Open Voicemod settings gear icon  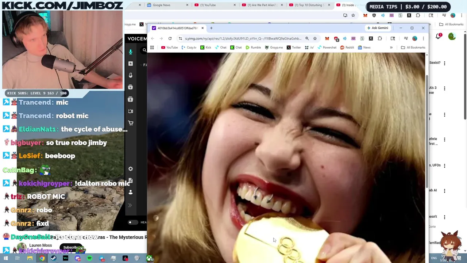pyautogui.click(x=131, y=169)
